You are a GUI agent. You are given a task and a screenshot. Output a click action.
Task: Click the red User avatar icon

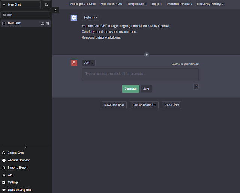click(74, 63)
